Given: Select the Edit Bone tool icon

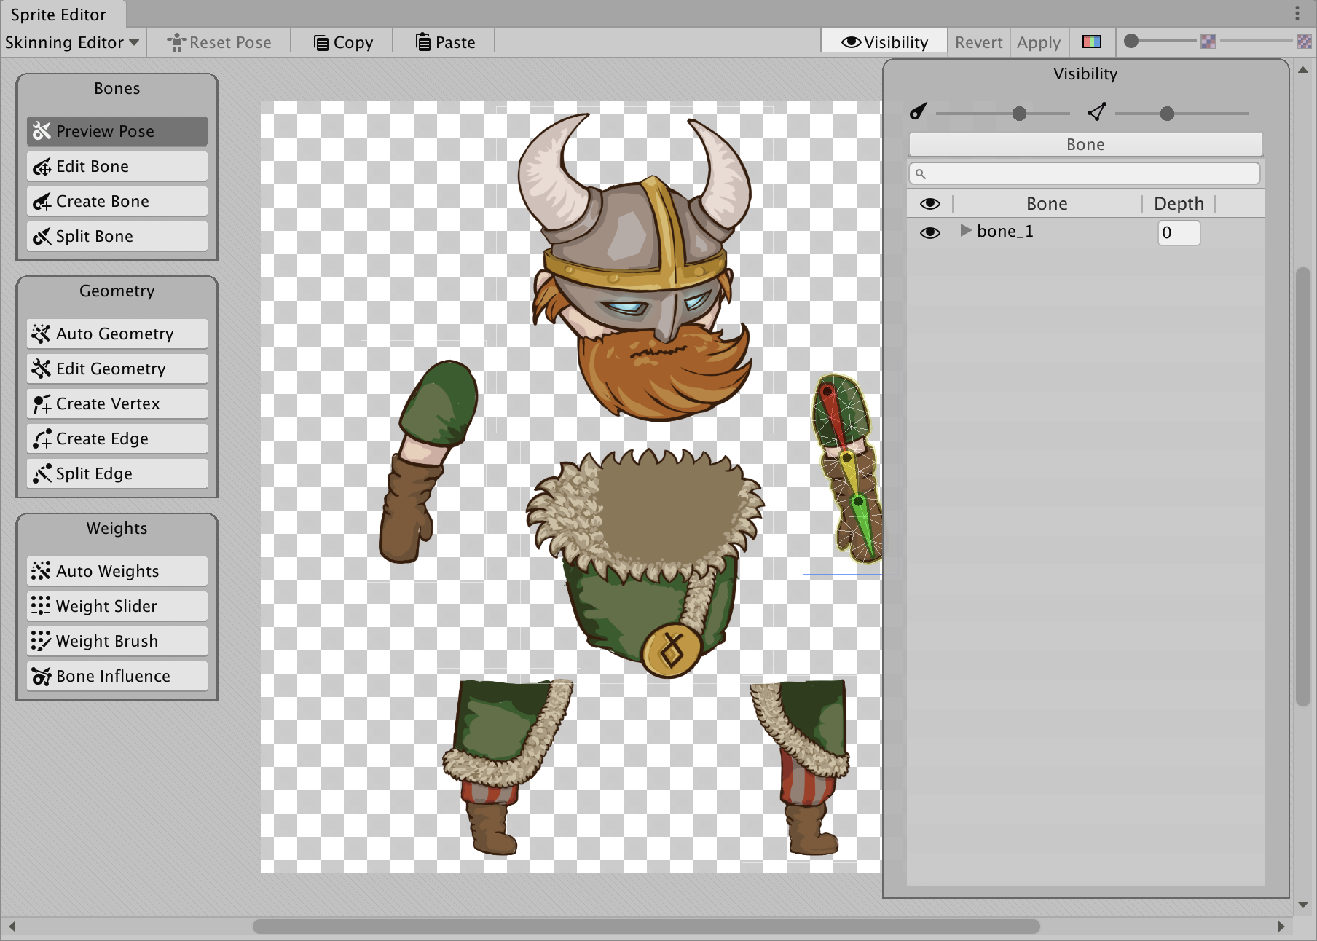Looking at the screenshot, I should pyautogui.click(x=42, y=167).
